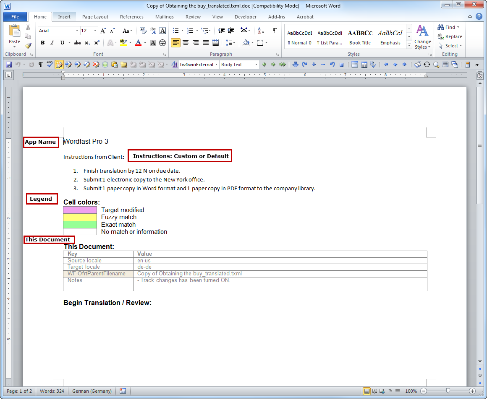Screen dimensions: 487x399
Task: Click the blue minus icon in the toolbar
Action: [323, 65]
